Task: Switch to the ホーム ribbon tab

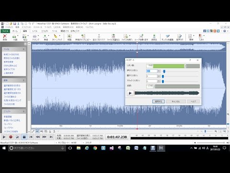Action: point(15,31)
